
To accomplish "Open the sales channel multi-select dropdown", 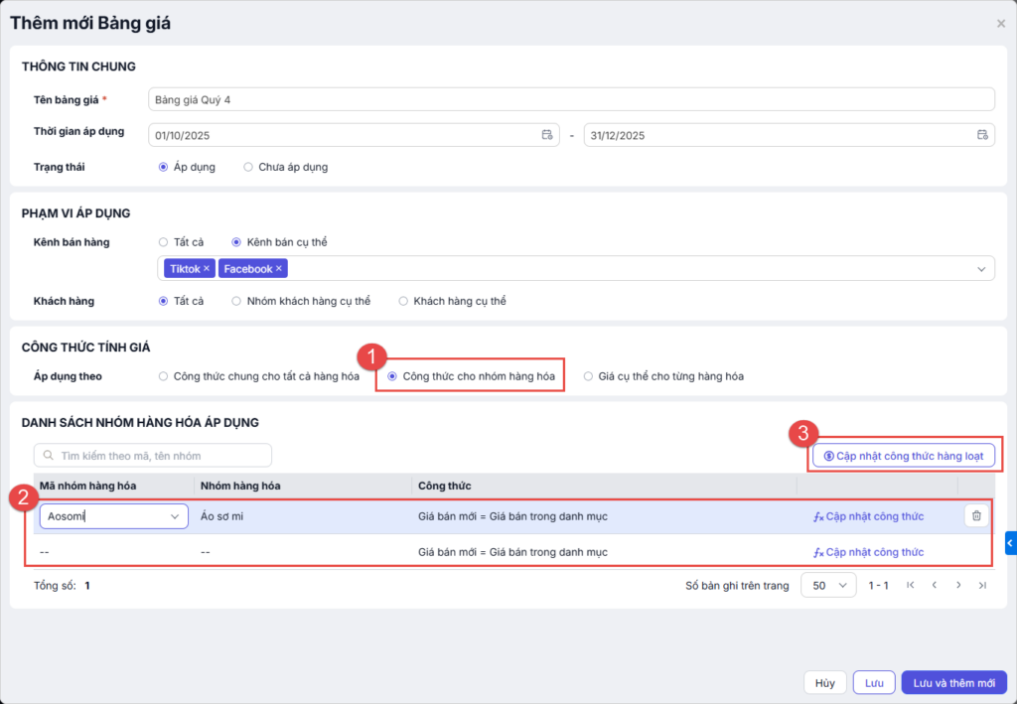I will point(981,269).
